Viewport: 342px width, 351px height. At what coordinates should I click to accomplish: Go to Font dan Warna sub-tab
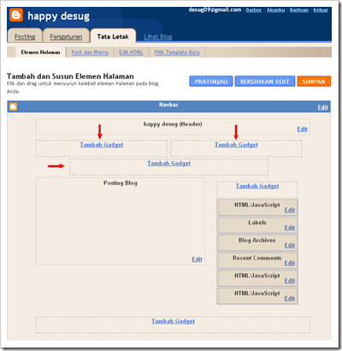click(x=90, y=52)
